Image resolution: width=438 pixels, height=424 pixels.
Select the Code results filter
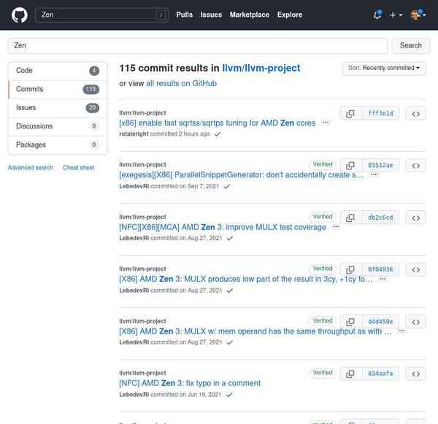pos(58,71)
